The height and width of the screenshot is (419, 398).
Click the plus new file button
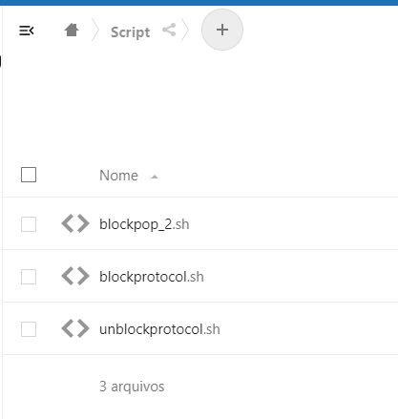pyautogui.click(x=222, y=30)
